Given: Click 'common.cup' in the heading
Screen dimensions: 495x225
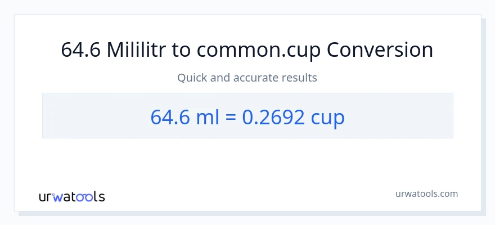Looking at the screenshot, I should point(259,50).
